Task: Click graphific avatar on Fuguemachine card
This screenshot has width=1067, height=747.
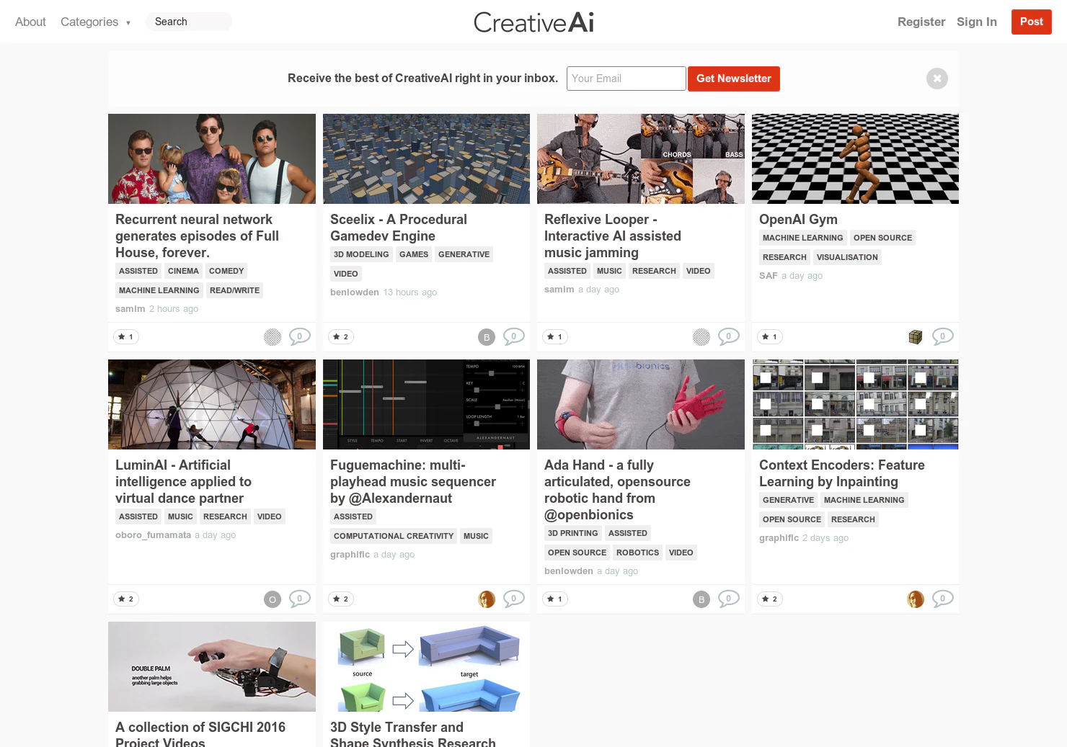Action: point(487,599)
